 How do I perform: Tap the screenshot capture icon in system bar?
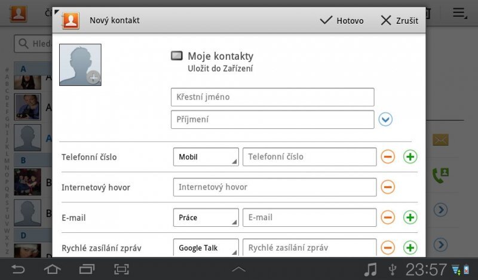click(x=121, y=269)
